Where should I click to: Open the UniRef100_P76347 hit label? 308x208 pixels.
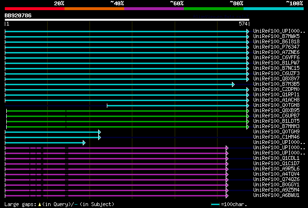[276, 47]
